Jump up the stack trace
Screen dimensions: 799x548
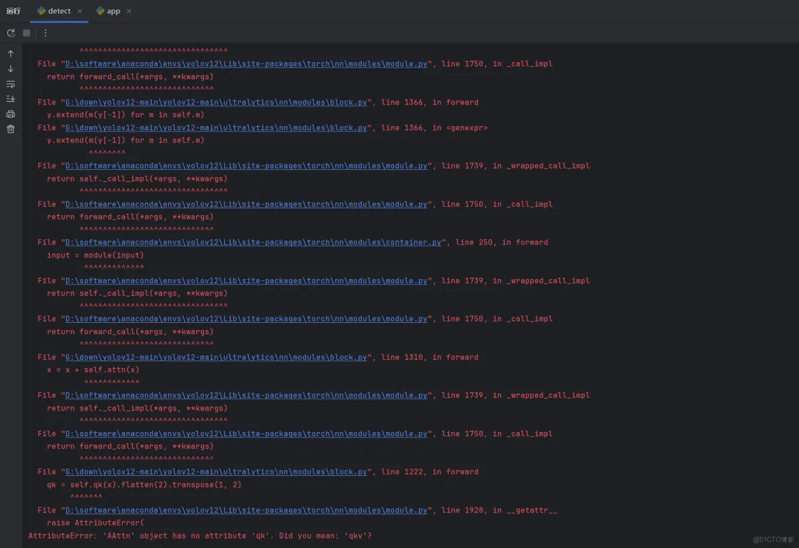11,53
